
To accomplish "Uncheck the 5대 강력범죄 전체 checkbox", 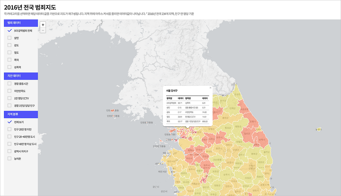I will [x=10, y=31].
